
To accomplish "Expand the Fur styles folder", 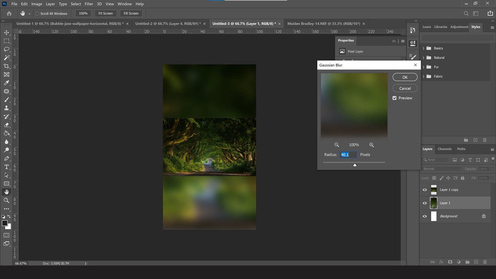I will coord(423,67).
